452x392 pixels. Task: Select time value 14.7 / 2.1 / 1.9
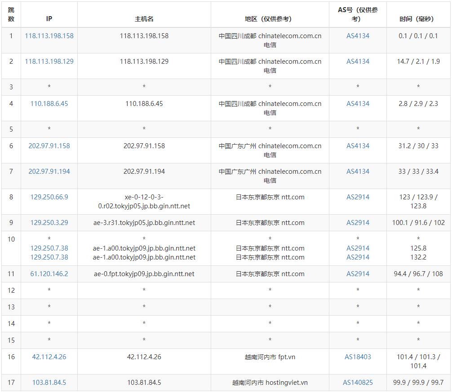point(418,62)
